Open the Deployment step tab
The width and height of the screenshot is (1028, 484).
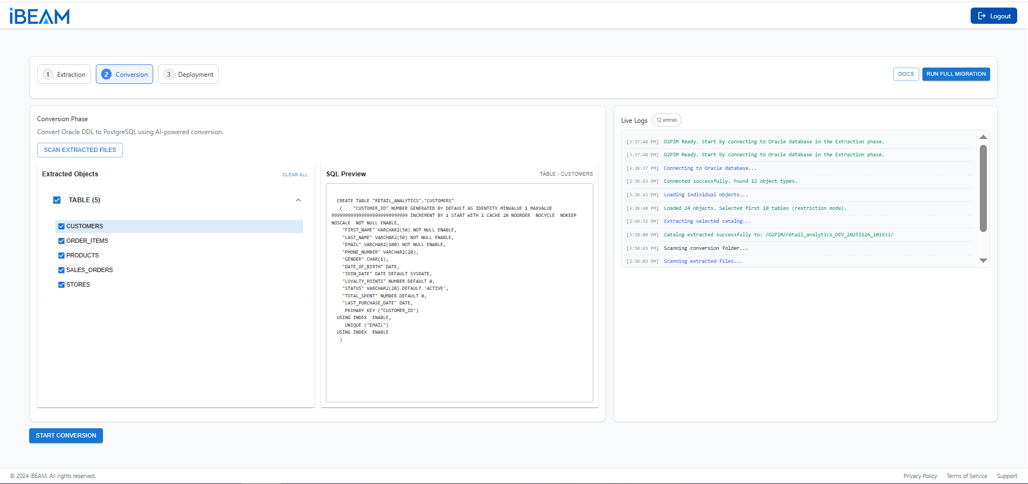(x=188, y=75)
